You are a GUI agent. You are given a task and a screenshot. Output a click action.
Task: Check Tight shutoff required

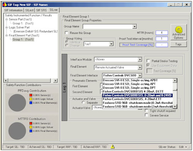[146, 111]
